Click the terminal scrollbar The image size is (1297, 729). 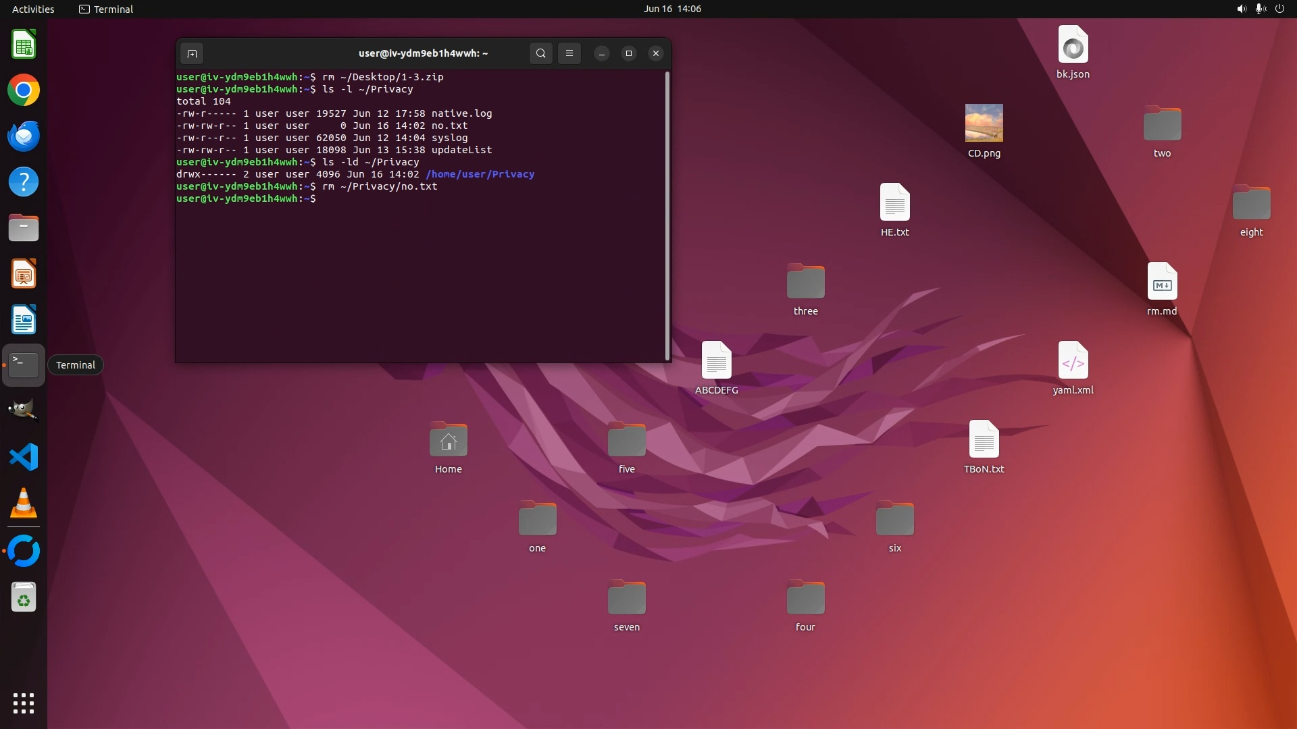(x=667, y=216)
